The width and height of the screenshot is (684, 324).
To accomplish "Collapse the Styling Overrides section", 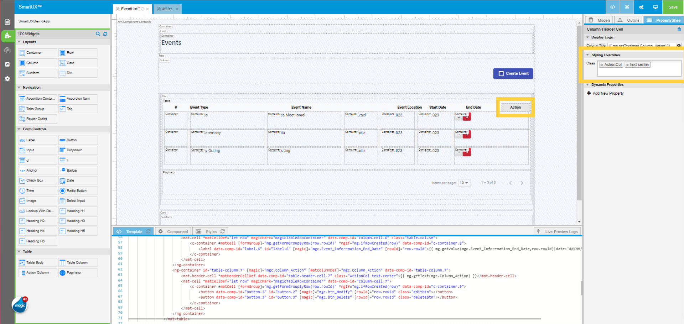I will (x=589, y=55).
